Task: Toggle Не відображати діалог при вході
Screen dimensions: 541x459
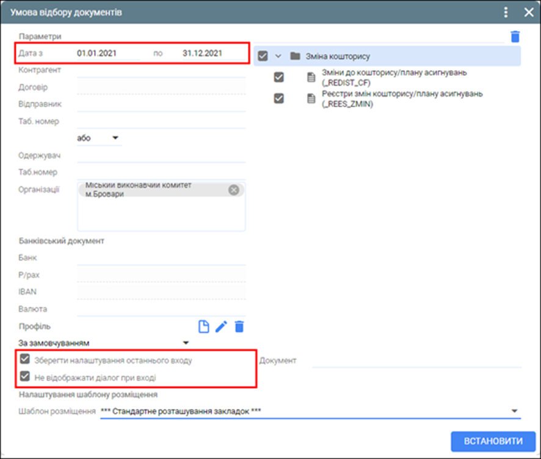Action: point(25,377)
